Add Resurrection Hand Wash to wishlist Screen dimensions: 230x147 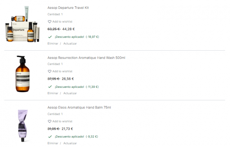pyautogui.click(x=62, y=71)
